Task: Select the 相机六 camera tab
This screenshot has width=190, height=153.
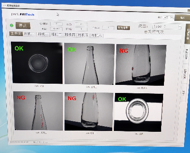Action: [x=97, y=36]
